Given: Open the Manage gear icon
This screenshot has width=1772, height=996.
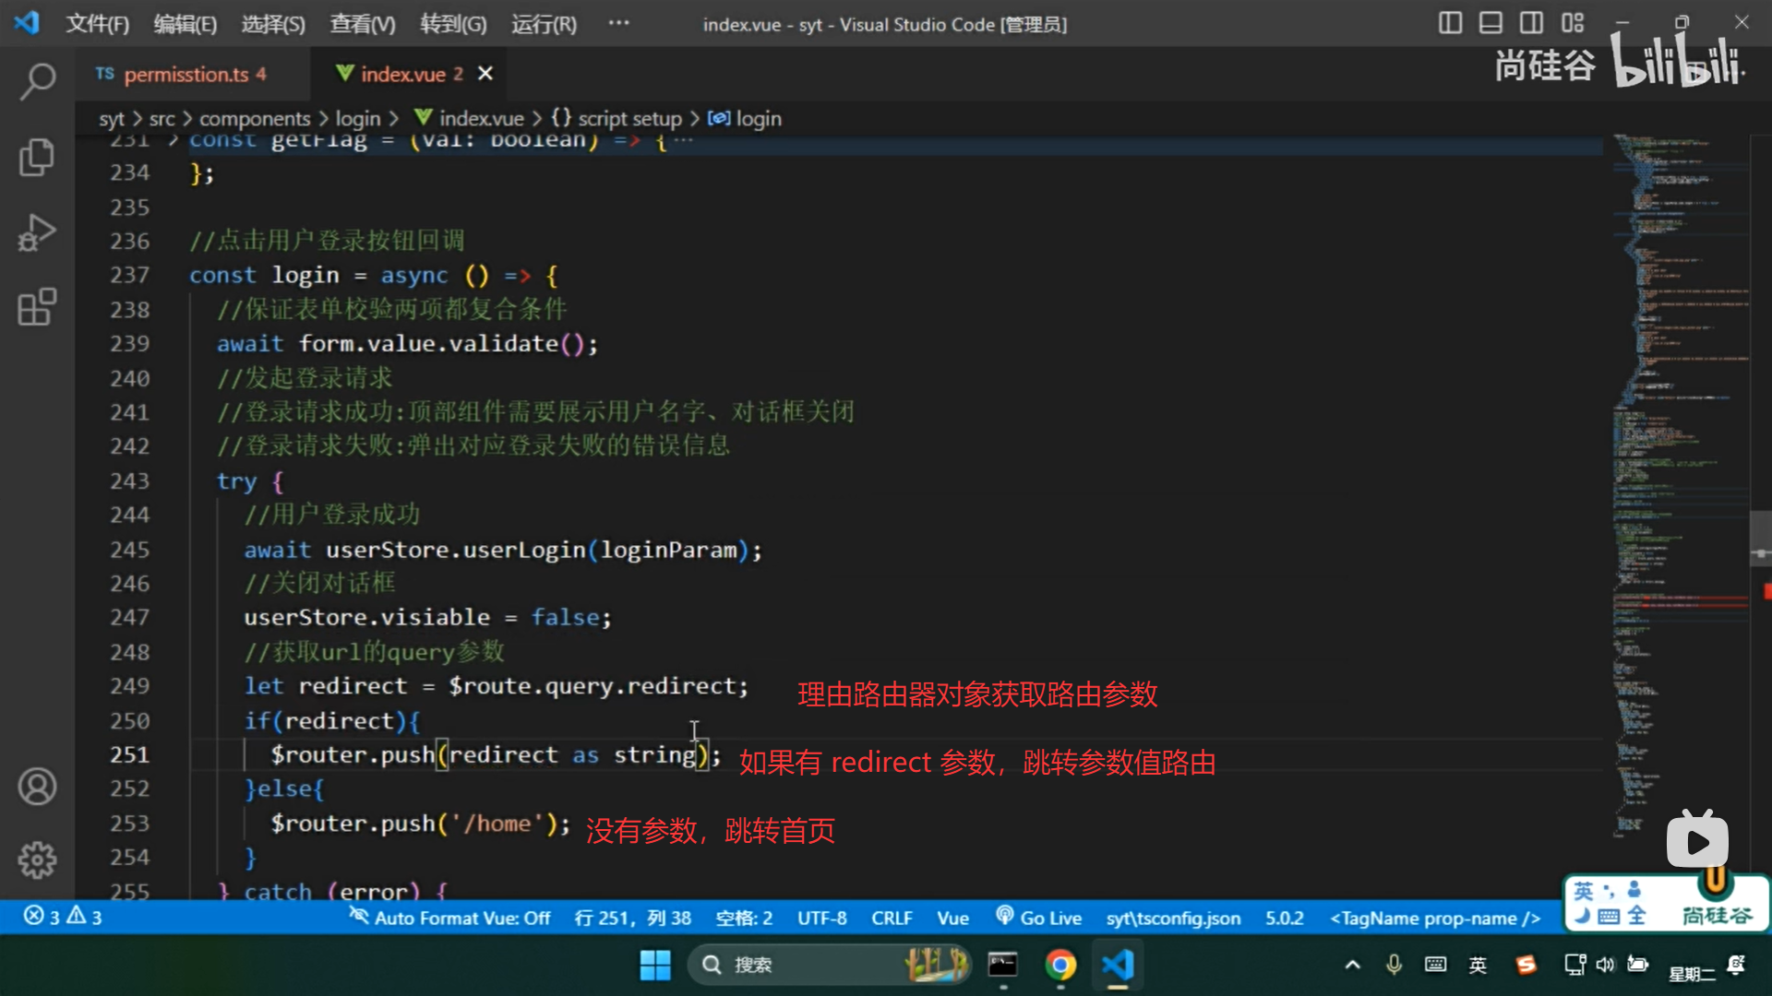Looking at the screenshot, I should pos(37,860).
